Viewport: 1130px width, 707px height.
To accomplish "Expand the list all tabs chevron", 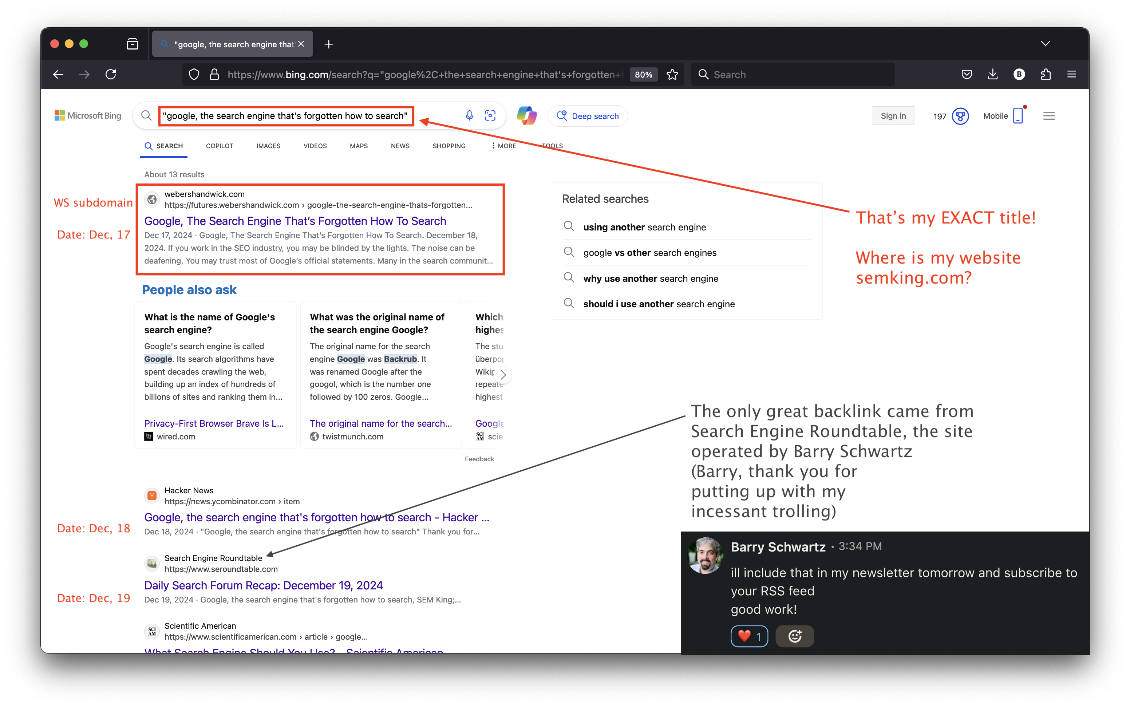I will coord(1046,43).
